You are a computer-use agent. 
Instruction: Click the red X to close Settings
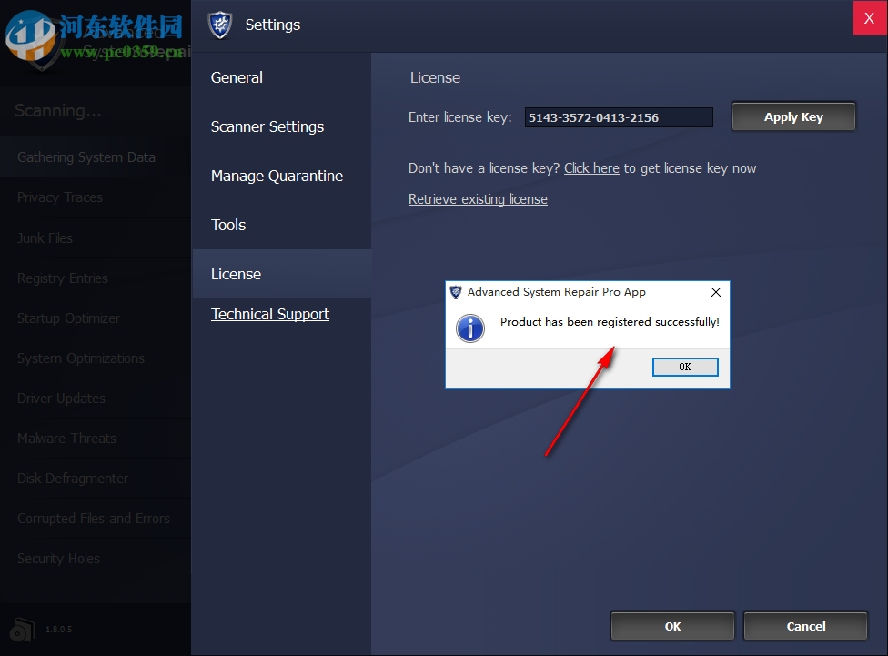point(870,18)
